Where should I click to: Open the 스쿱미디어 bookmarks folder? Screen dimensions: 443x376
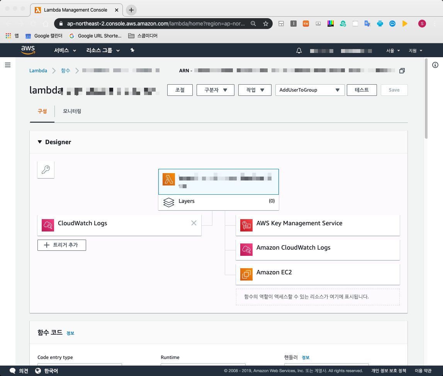pyautogui.click(x=143, y=36)
